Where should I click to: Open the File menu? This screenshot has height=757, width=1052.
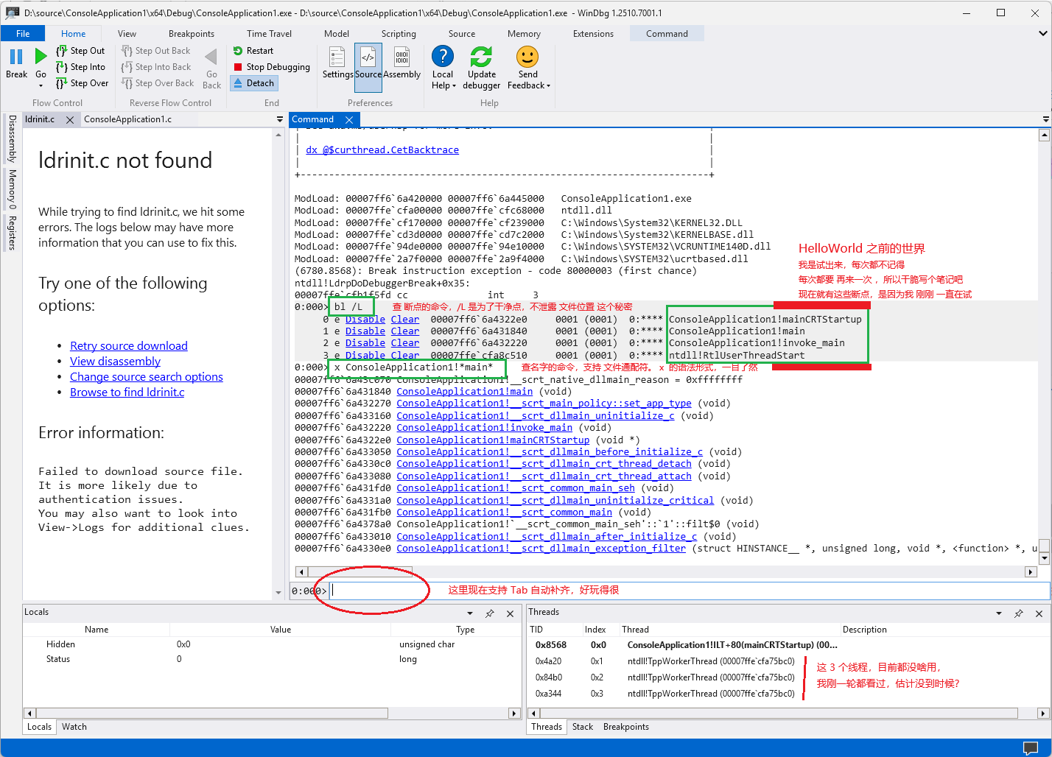click(x=23, y=34)
